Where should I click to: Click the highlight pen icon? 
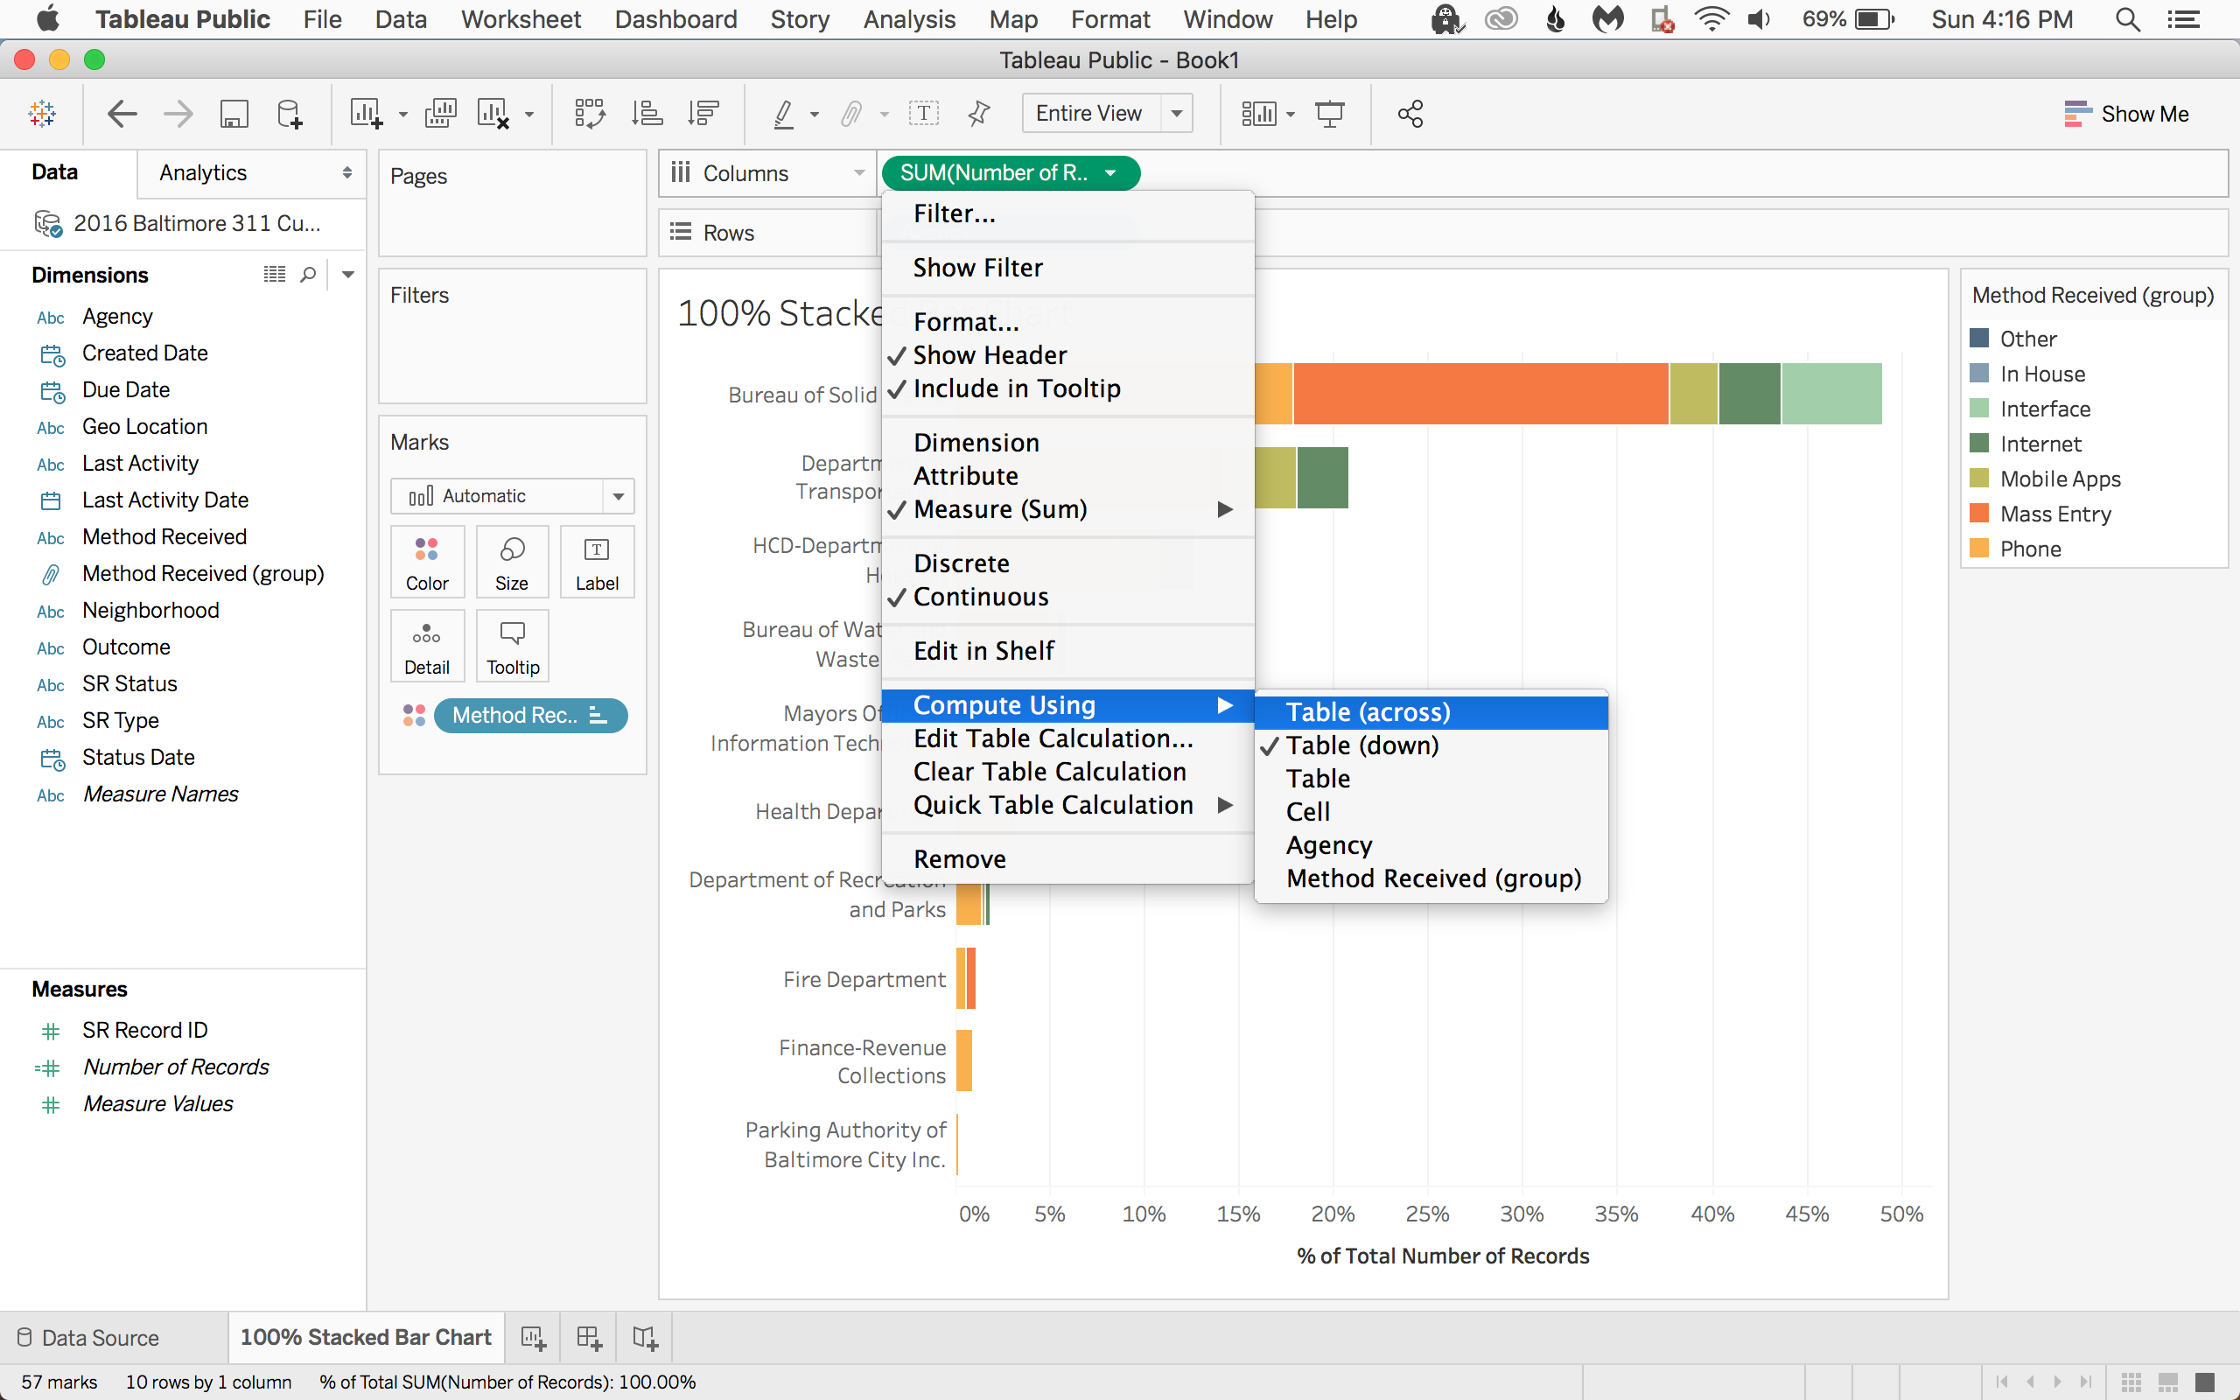pos(784,114)
